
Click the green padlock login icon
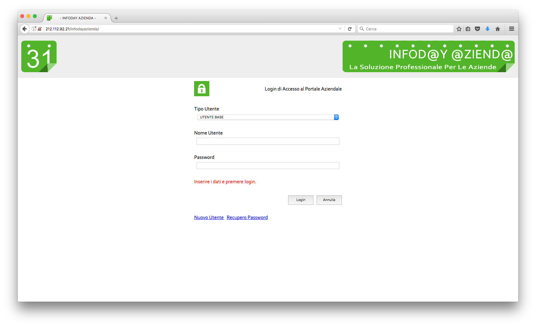(x=202, y=89)
